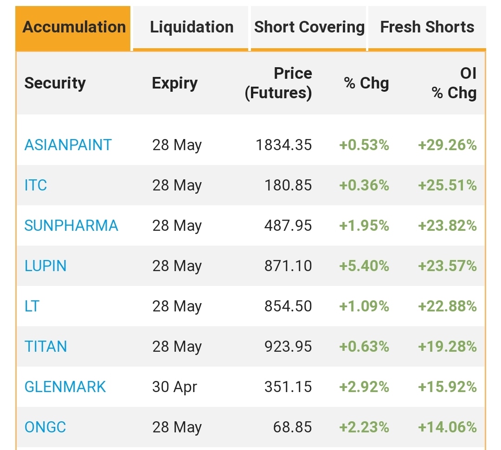Click the Price (Futures) column header
The image size is (501, 450).
(x=278, y=83)
